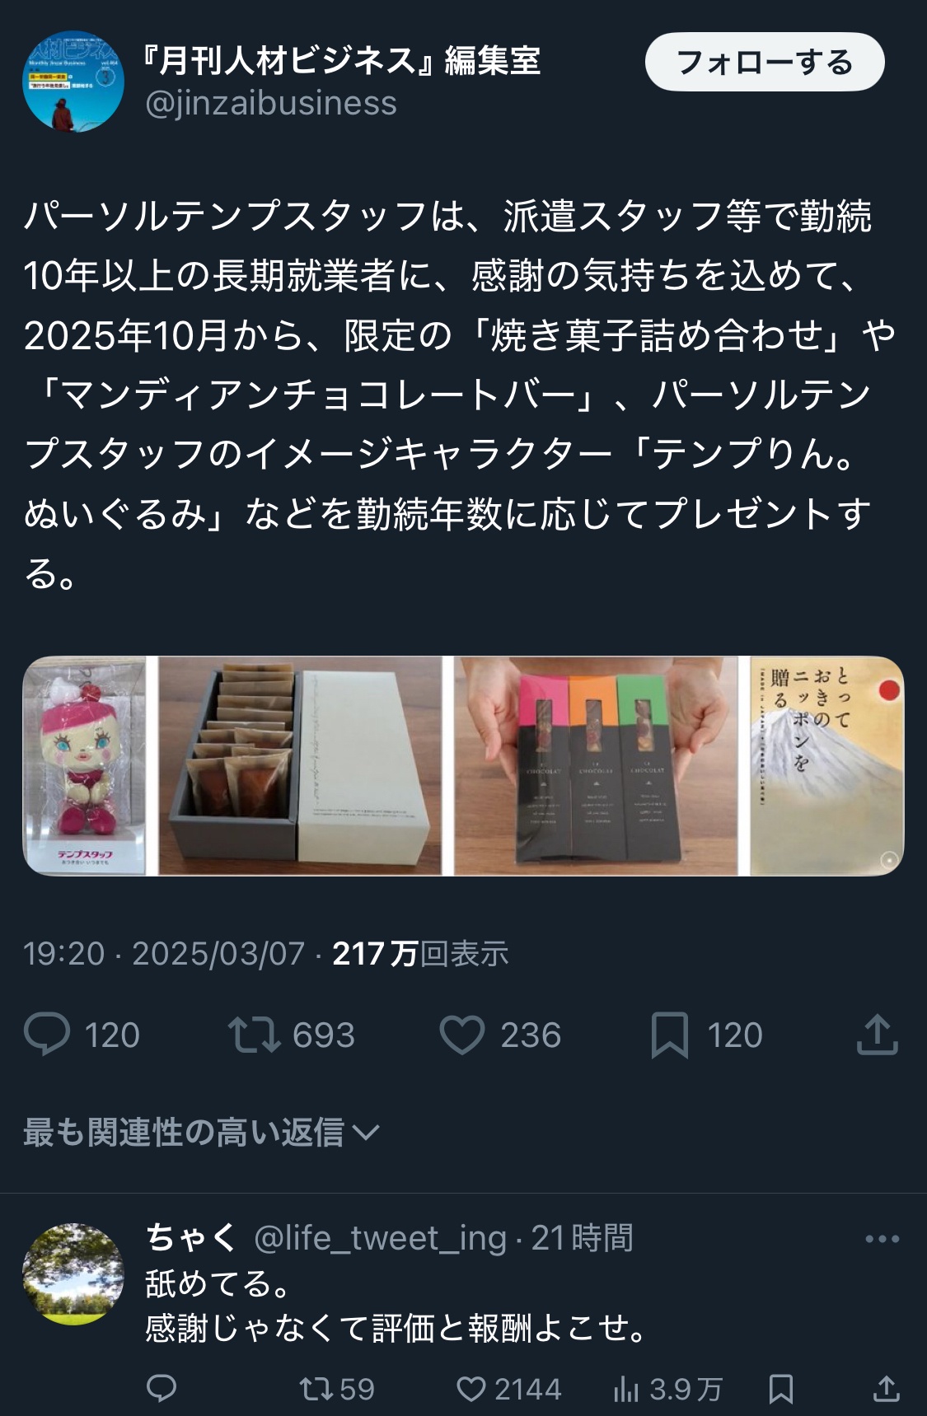Open the 月刊人材ビジネス profile avatar
The height and width of the screenshot is (1416, 927).
coord(73,81)
